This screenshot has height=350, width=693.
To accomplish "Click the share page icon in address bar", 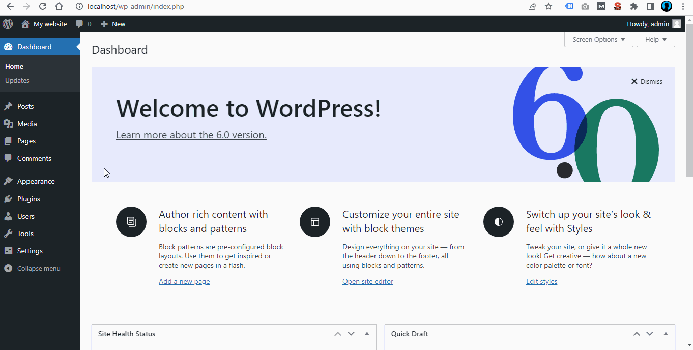I will [x=532, y=7].
